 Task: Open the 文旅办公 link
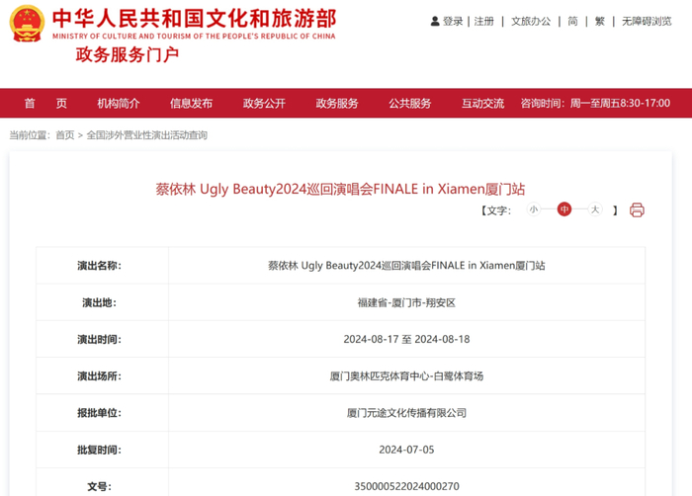[531, 21]
